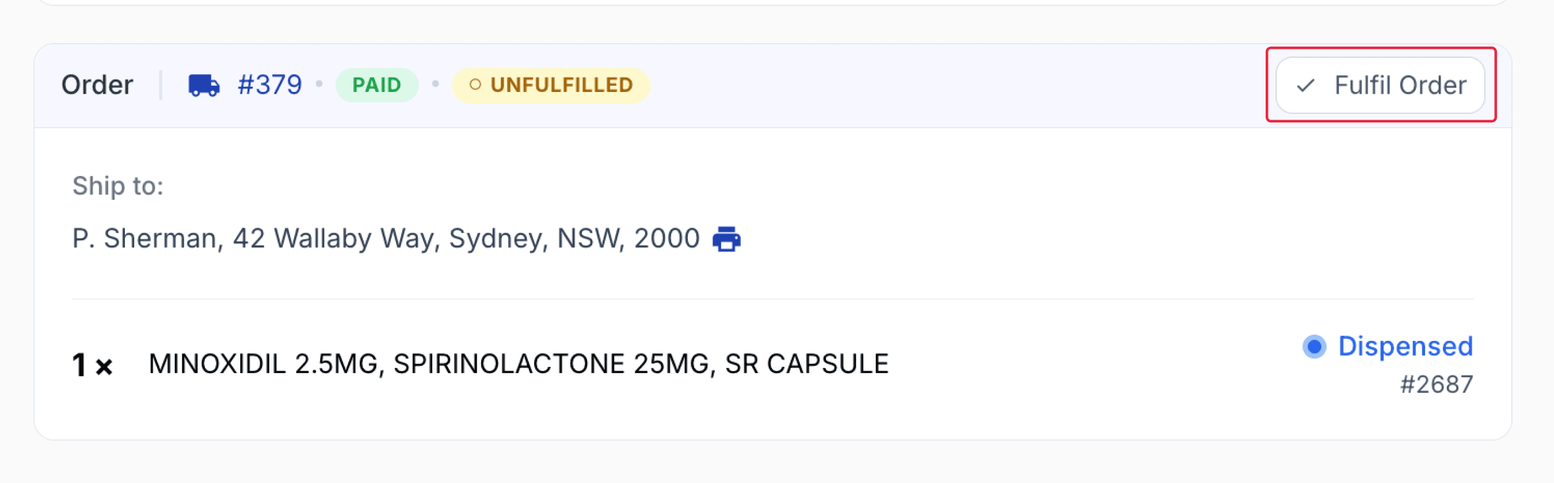
Task: Click the dispense reference #2687
Action: pyautogui.click(x=1437, y=384)
